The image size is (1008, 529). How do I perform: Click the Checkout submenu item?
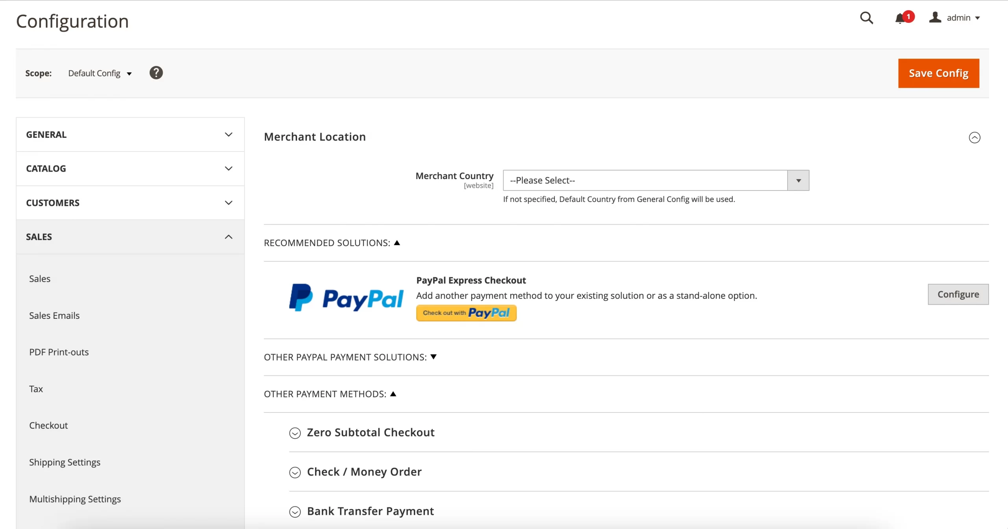48,425
